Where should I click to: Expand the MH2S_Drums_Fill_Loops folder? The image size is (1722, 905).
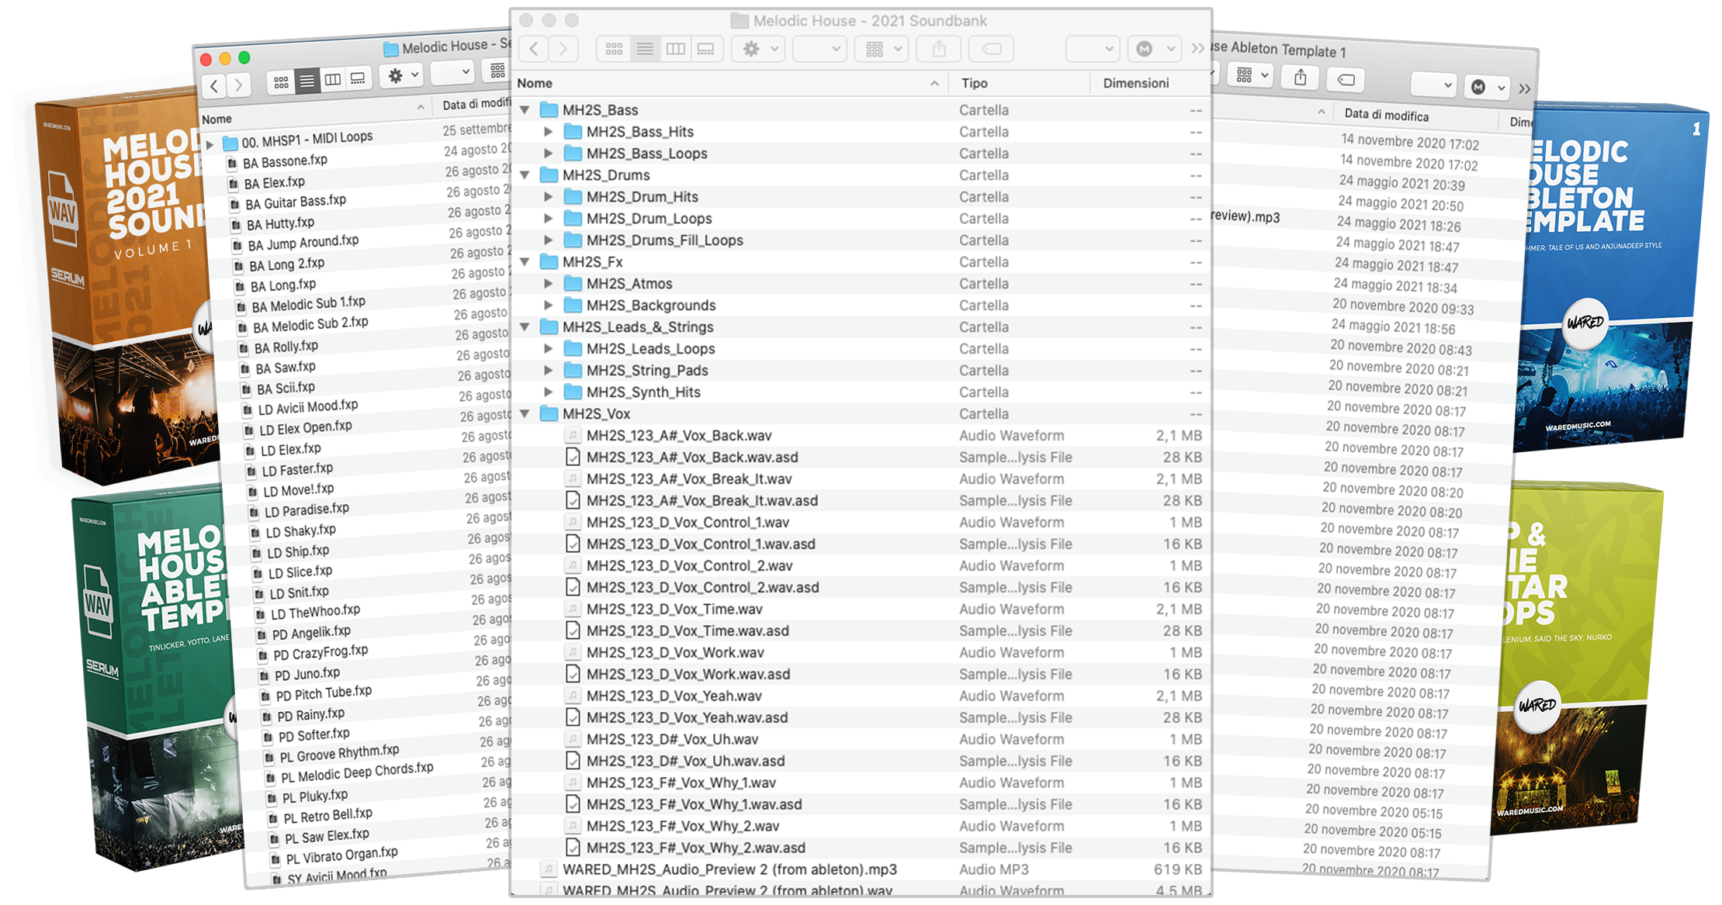[x=549, y=240]
